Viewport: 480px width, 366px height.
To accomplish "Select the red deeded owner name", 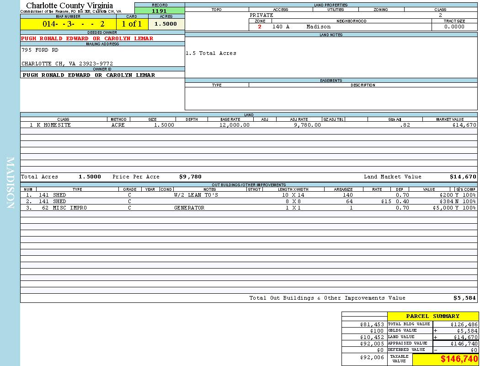I will point(87,38).
